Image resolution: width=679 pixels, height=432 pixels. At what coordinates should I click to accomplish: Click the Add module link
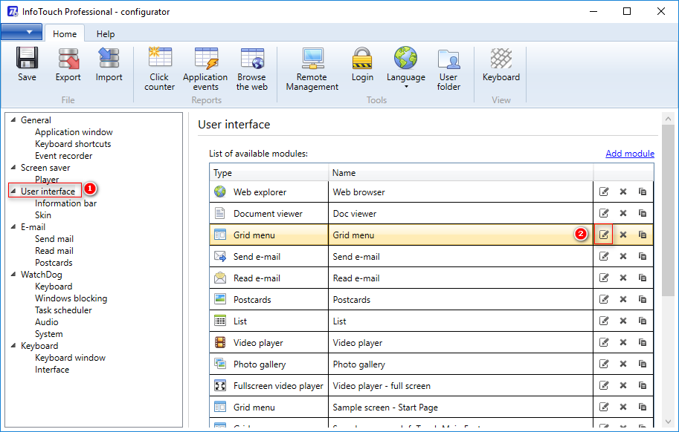[x=629, y=154]
